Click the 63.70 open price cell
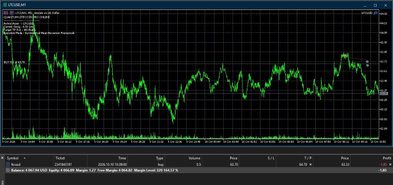393x185 pixels. pyautogui.click(x=233, y=164)
